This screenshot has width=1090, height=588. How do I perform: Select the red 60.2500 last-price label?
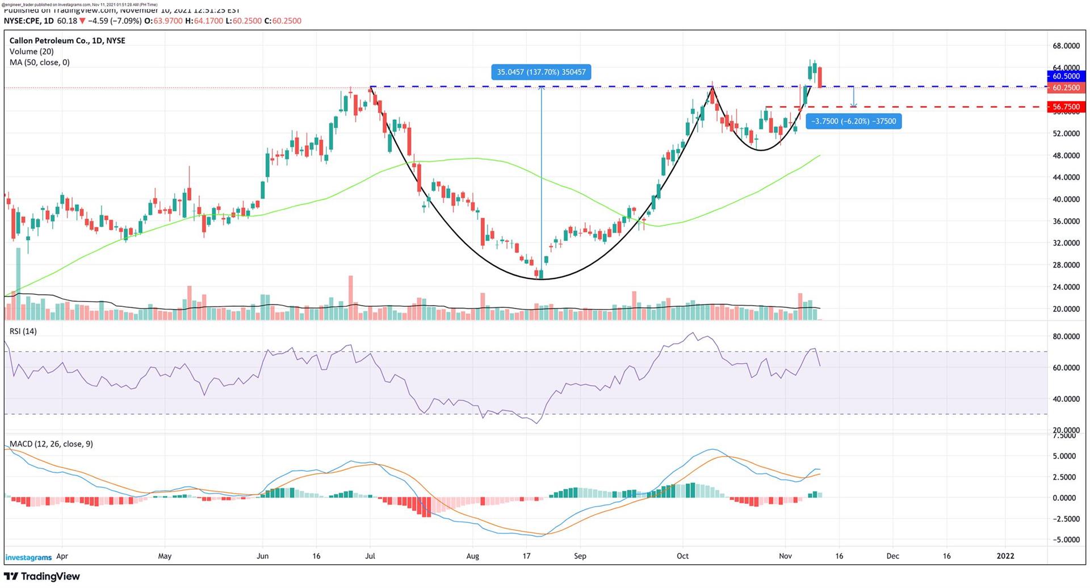(1066, 88)
